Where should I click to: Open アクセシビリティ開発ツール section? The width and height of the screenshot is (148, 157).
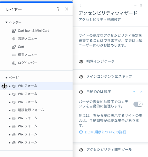(x=110, y=150)
